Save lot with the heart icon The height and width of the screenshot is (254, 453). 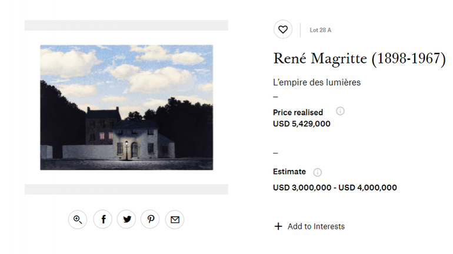click(x=283, y=29)
